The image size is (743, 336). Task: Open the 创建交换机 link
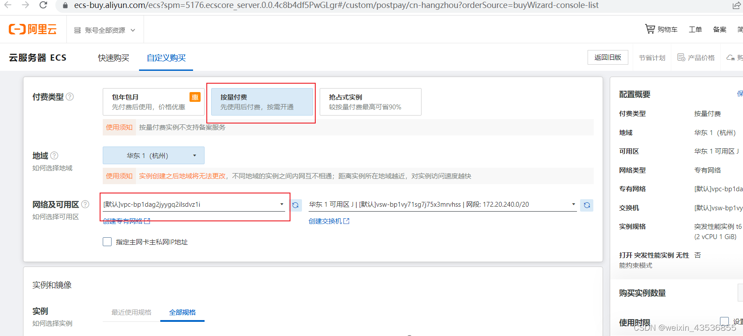[329, 221]
